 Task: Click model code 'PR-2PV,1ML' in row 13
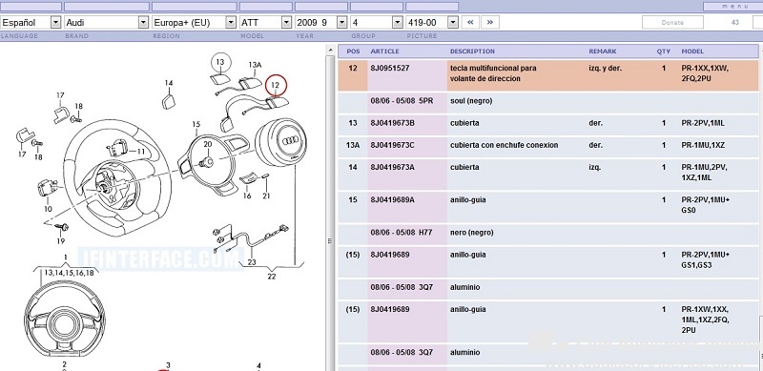(703, 123)
